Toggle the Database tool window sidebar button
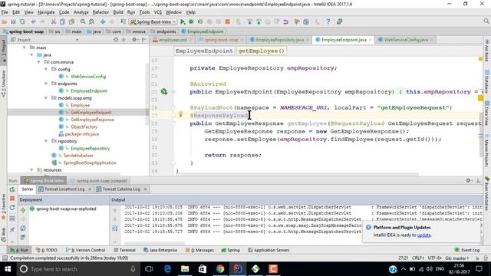The width and height of the screenshot is (491, 276). click(487, 82)
